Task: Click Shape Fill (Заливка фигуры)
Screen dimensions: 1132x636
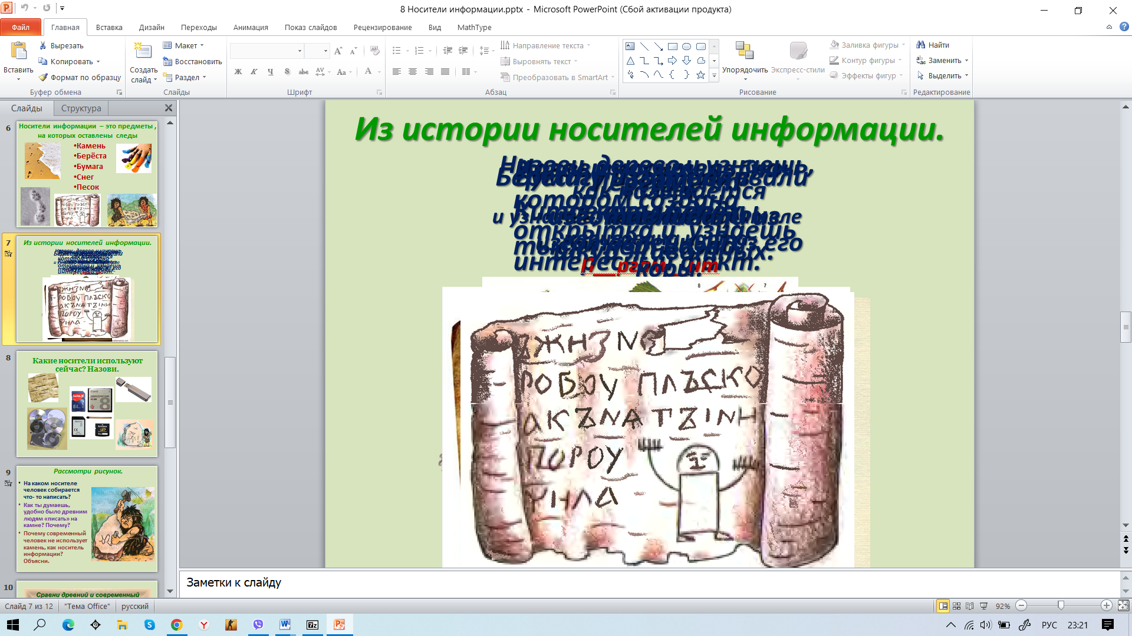Action: [867, 45]
